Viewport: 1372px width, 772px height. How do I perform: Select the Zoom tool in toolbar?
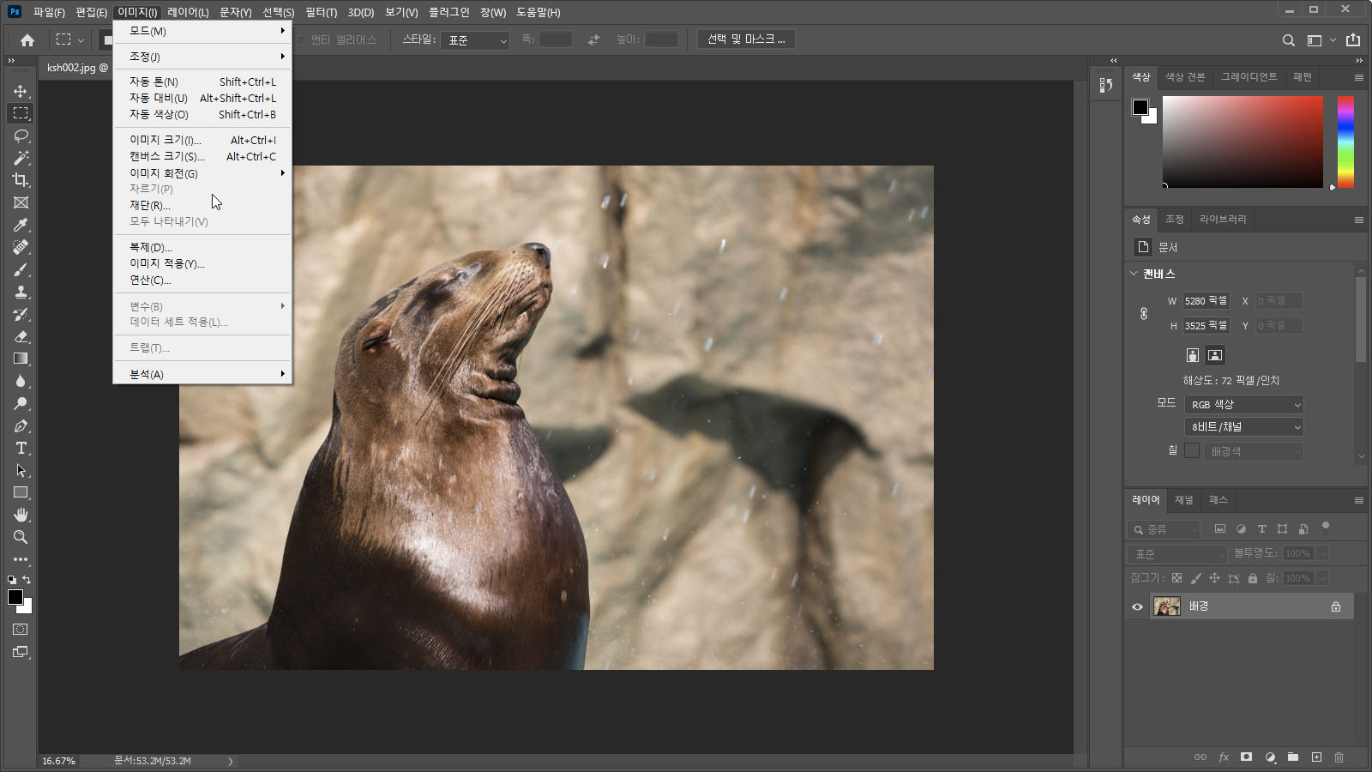point(21,537)
